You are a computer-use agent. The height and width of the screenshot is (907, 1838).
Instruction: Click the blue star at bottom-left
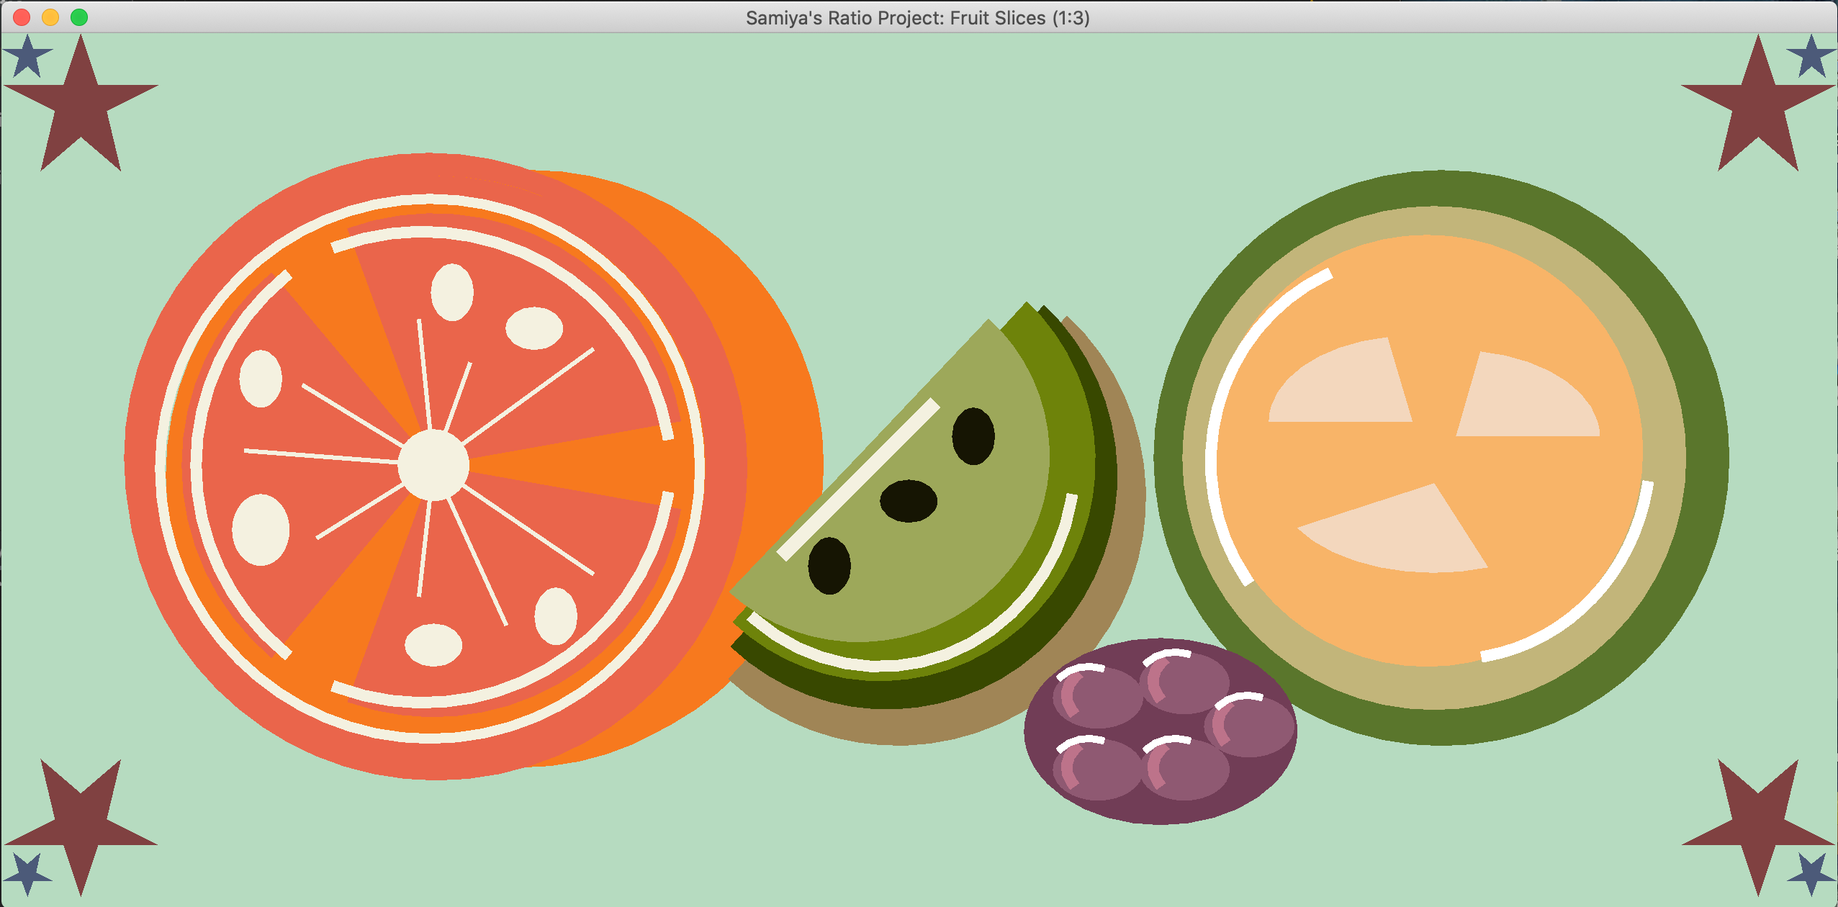click(29, 875)
